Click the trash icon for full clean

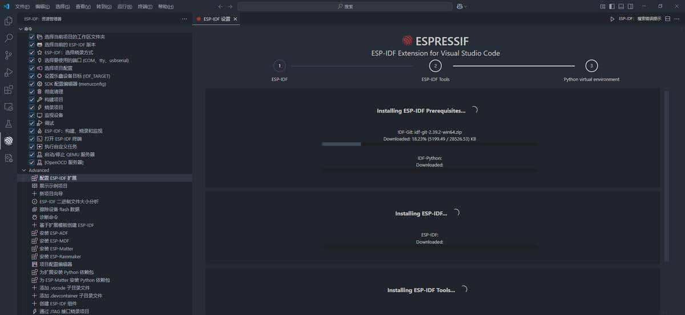point(39,91)
